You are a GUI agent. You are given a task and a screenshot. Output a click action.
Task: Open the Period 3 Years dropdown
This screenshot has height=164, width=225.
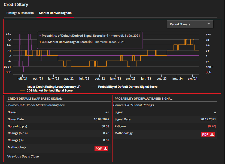coord(190,24)
